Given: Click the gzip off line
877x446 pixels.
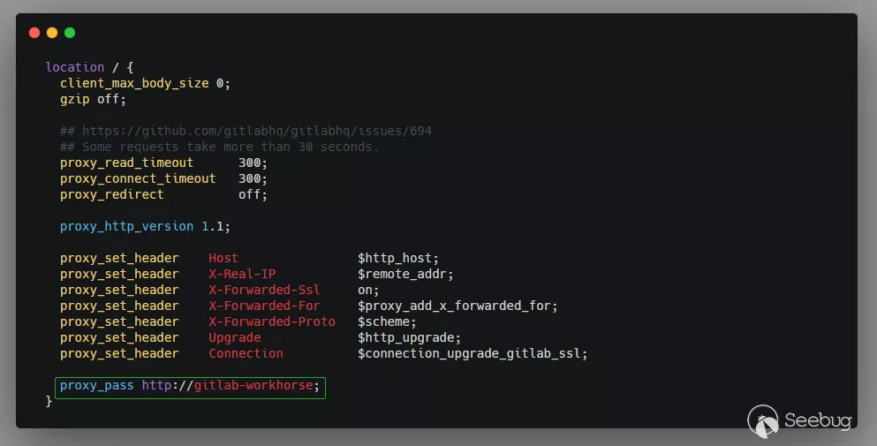Looking at the screenshot, I should [93, 99].
